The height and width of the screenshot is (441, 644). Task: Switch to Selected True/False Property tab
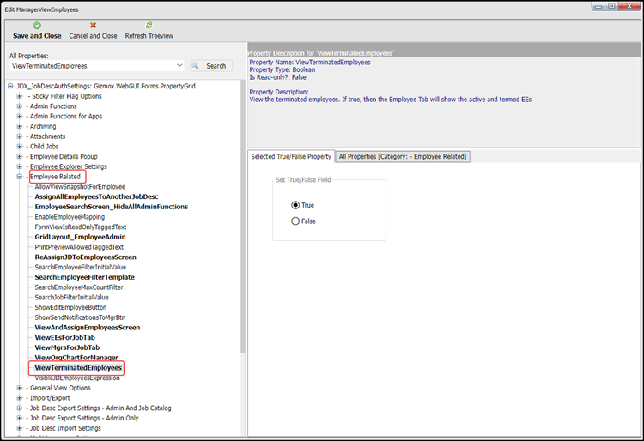point(290,157)
